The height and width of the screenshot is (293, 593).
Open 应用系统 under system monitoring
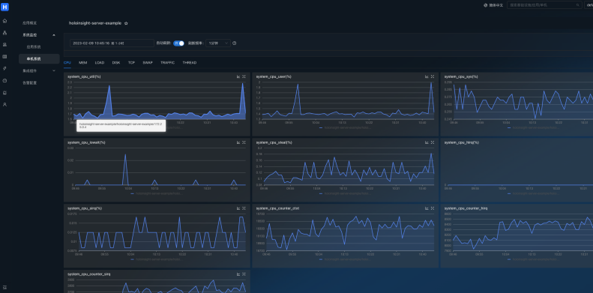tap(33, 47)
